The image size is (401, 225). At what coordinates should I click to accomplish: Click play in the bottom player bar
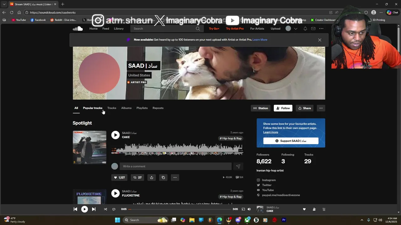pos(85,209)
